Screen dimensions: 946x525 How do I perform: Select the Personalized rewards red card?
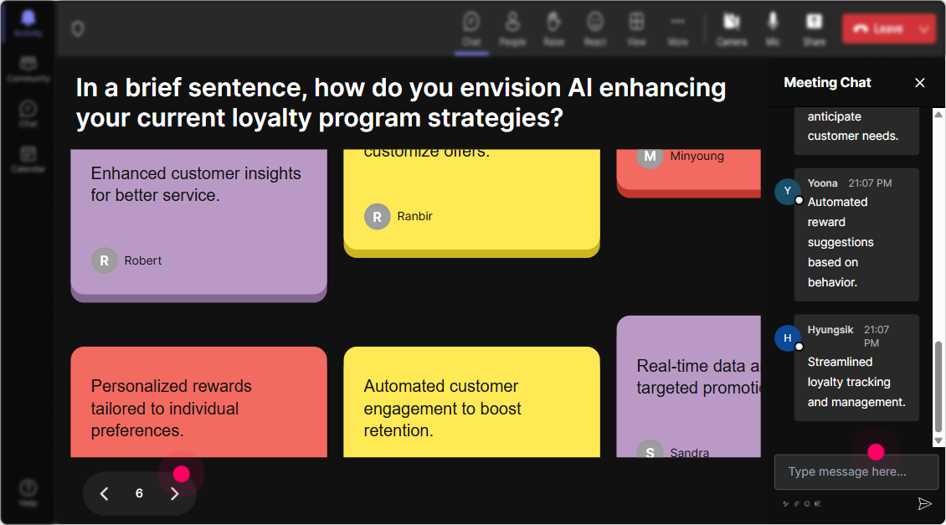(199, 402)
